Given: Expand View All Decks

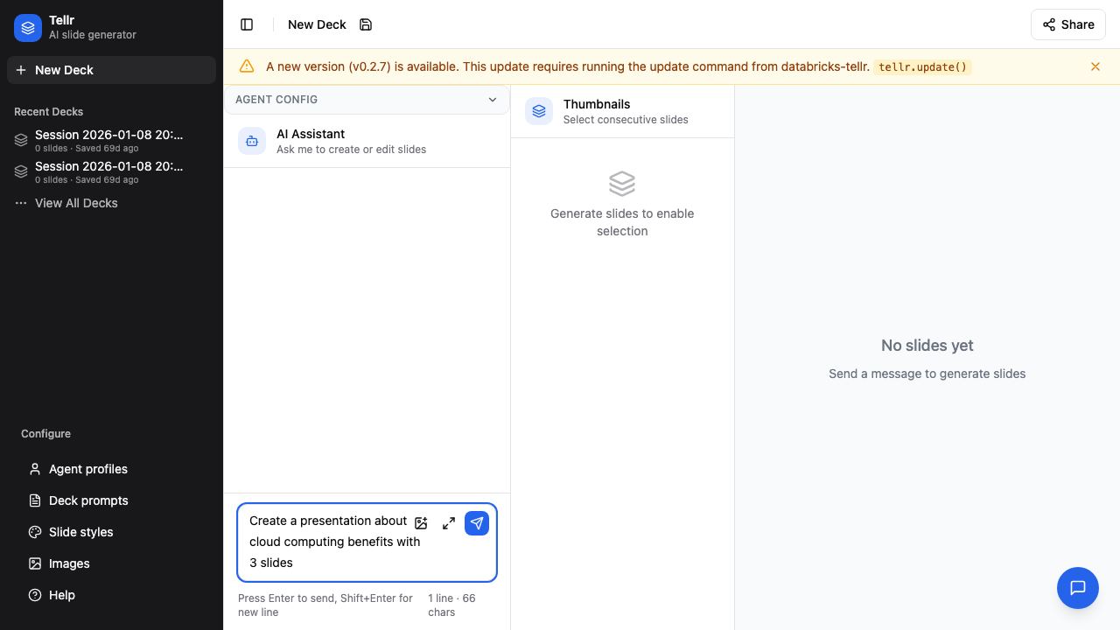Looking at the screenshot, I should [x=75, y=203].
